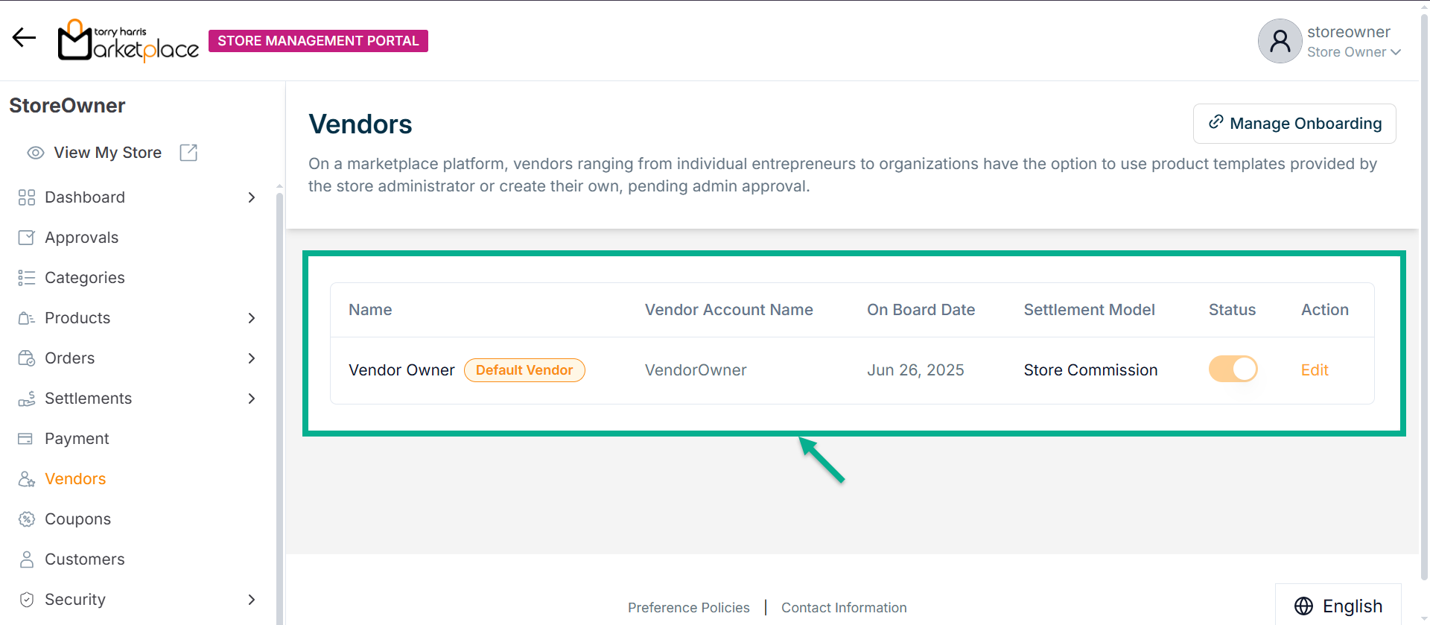Expand the Settlements submenu arrow
This screenshot has height=625, width=1430.
(x=252, y=399)
